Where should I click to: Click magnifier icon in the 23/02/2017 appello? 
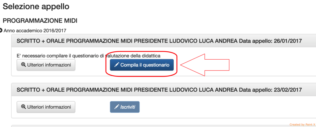tap(23, 107)
